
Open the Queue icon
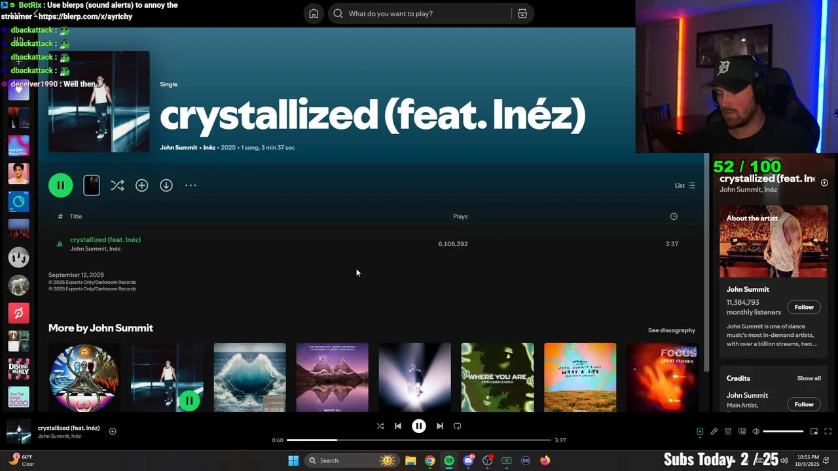pyautogui.click(x=728, y=432)
